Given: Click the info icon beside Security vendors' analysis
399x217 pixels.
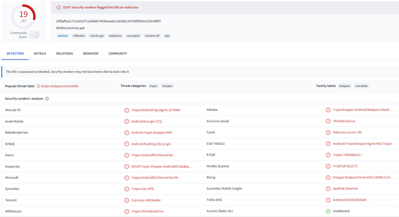Looking at the screenshot, I should 47,99.
